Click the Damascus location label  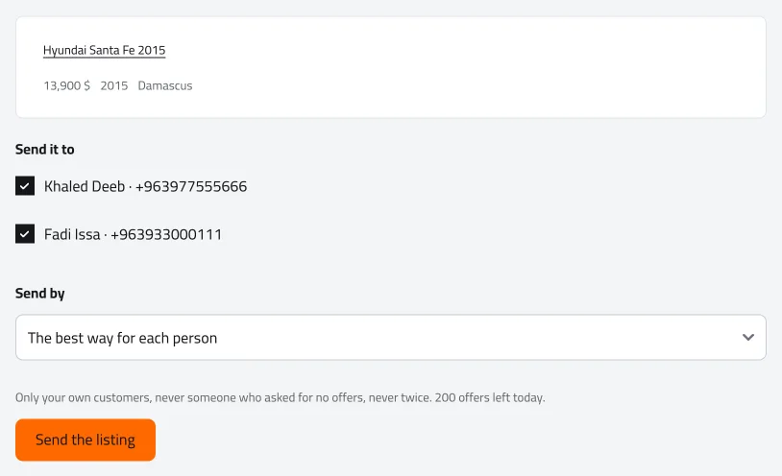click(x=165, y=85)
